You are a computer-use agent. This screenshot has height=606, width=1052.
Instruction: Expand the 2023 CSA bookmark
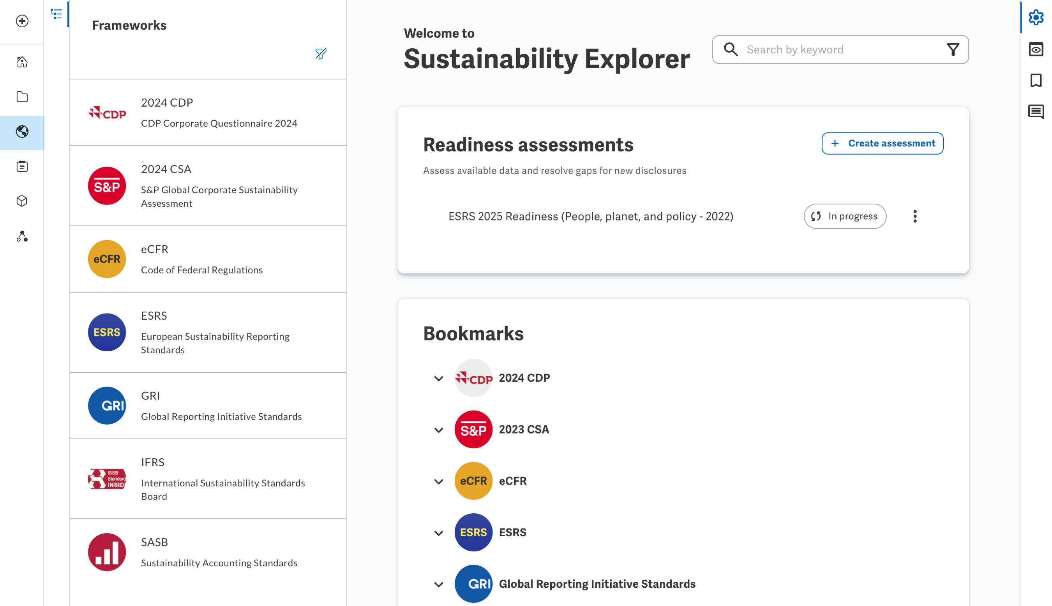[438, 430]
